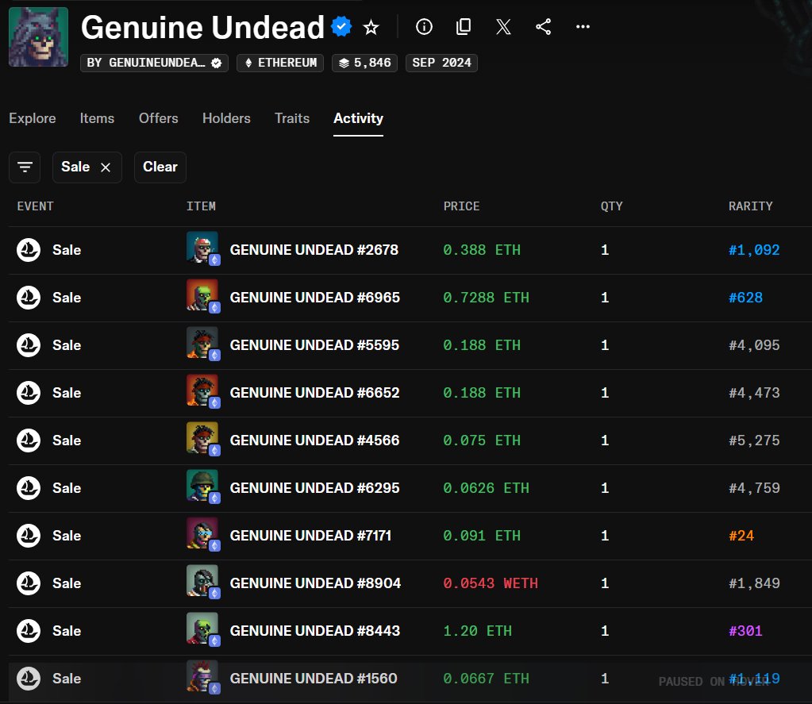Screen dimensions: 812x704
Task: Click the OpenSea sale icon for #8443
Action: (x=29, y=631)
